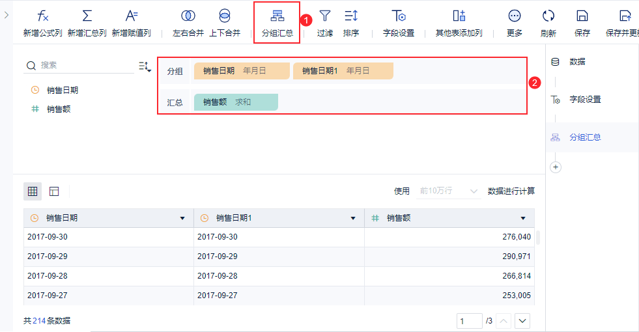Click the 销售日期 column header
The width and height of the screenshot is (639, 332).
click(108, 218)
